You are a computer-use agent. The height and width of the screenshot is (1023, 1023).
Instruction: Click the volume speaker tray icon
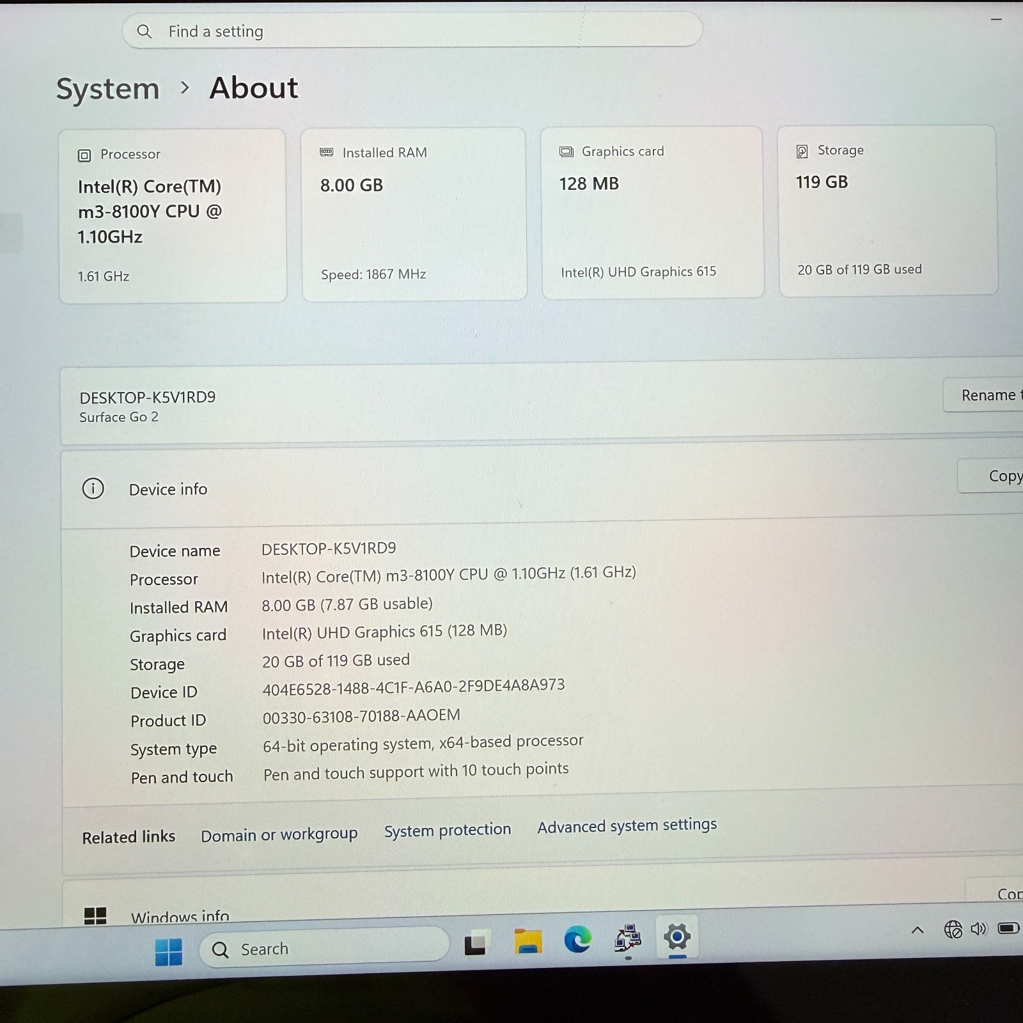(979, 928)
